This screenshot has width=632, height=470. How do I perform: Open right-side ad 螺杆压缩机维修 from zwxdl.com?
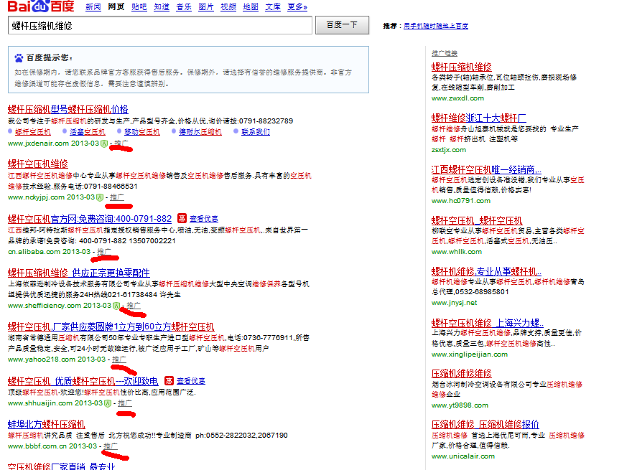462,67
